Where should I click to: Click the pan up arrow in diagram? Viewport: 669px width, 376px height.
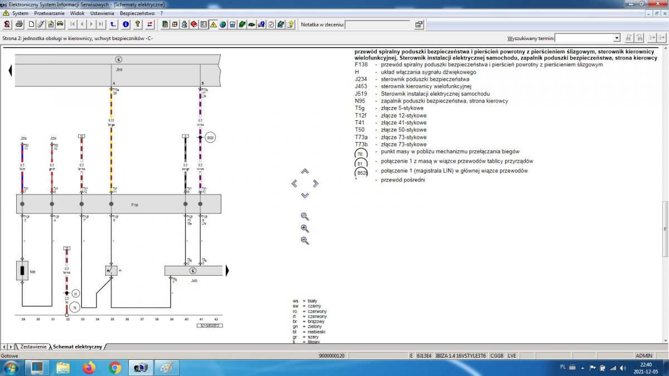tap(304, 172)
